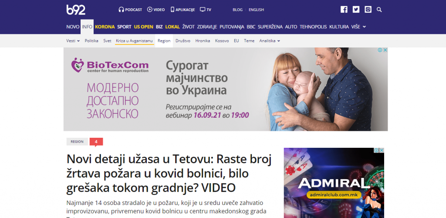This screenshot has height=218, width=446.
Task: Open the Kosovo subsection
Action: pyautogui.click(x=222, y=41)
